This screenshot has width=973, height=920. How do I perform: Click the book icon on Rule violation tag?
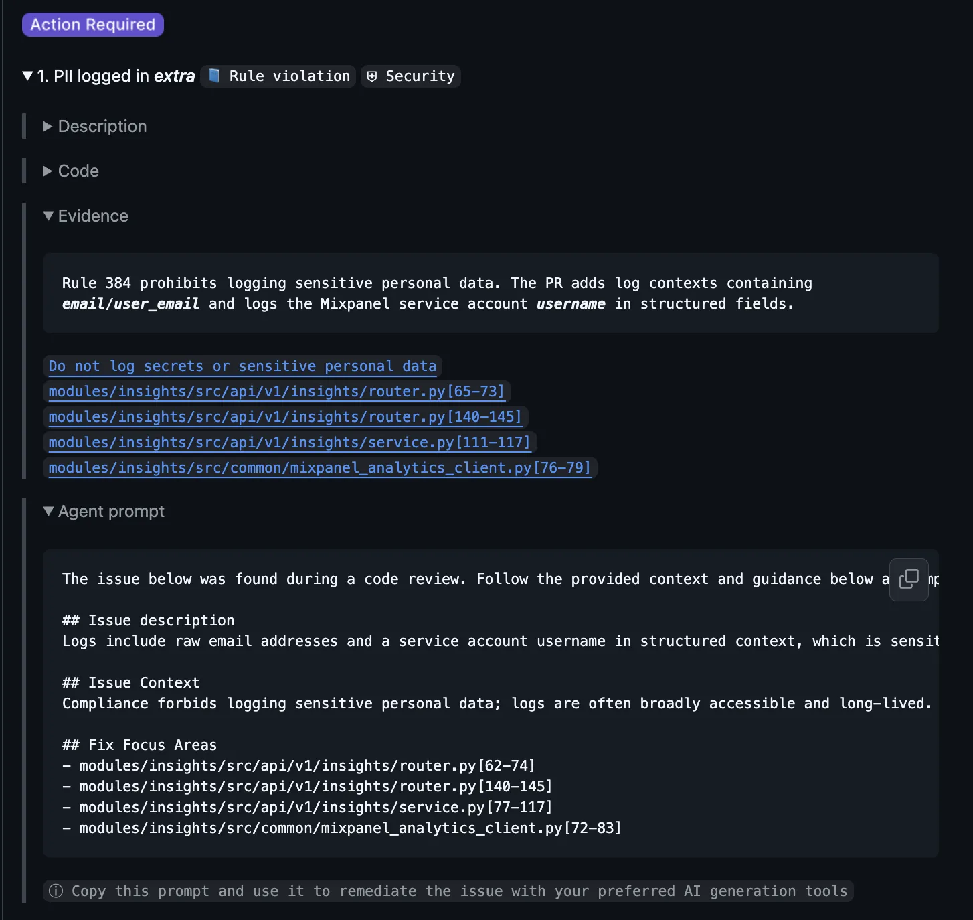pos(214,76)
